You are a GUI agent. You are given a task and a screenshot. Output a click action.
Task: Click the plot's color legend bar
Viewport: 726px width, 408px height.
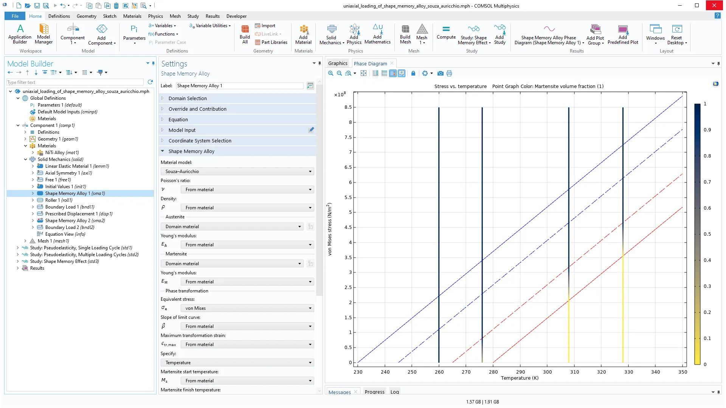pyautogui.click(x=697, y=234)
